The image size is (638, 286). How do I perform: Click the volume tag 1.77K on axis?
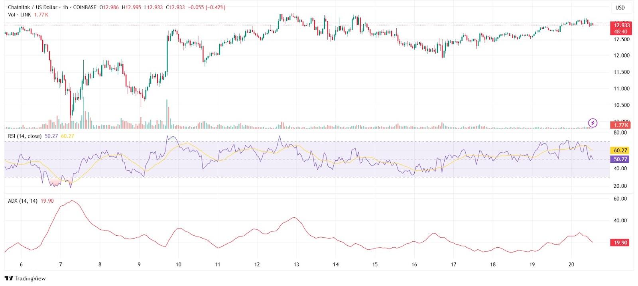pos(620,125)
